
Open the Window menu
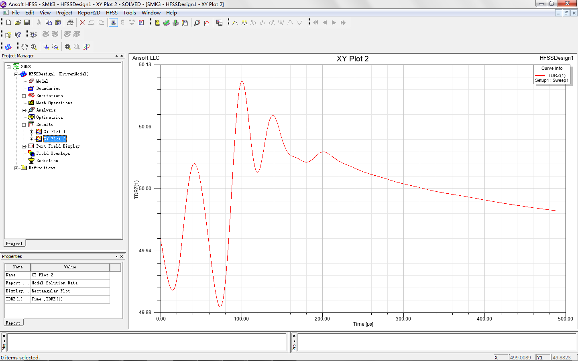click(x=151, y=13)
